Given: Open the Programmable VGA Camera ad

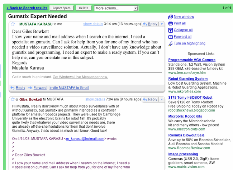Looking at the screenshot, I should click(x=192, y=60).
